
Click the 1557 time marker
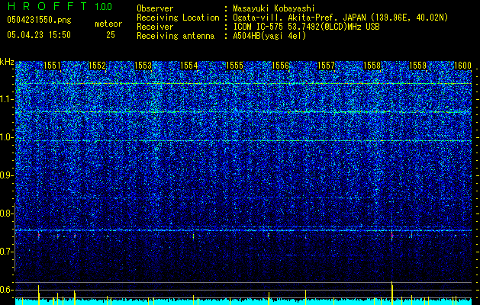327,66
